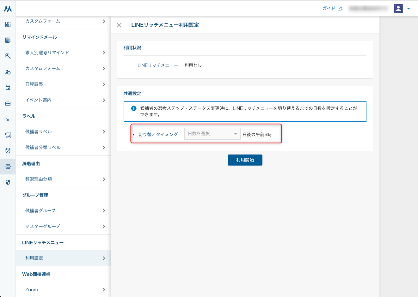This screenshot has width=418, height=297.
Task: Open the shield security icon
Action: pyautogui.click(x=8, y=182)
